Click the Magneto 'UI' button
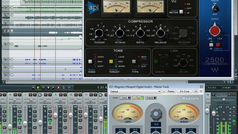238x134 pixels. coord(196,92)
